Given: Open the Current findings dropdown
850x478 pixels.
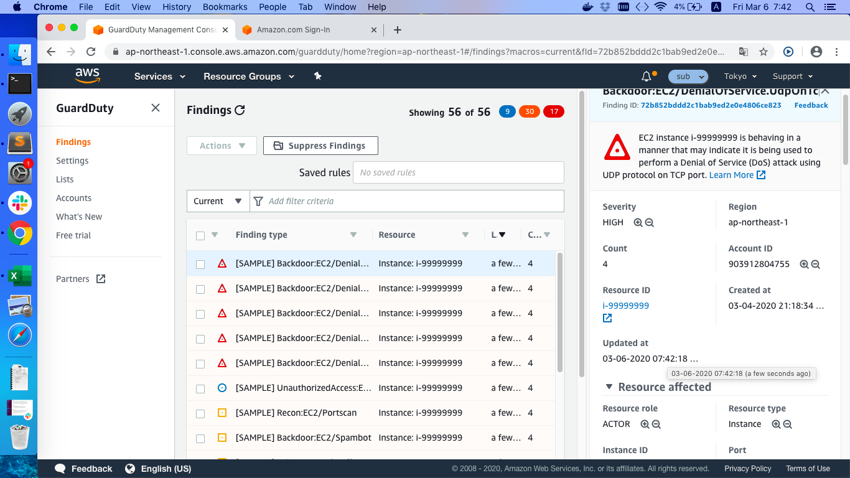Looking at the screenshot, I should 218,201.
